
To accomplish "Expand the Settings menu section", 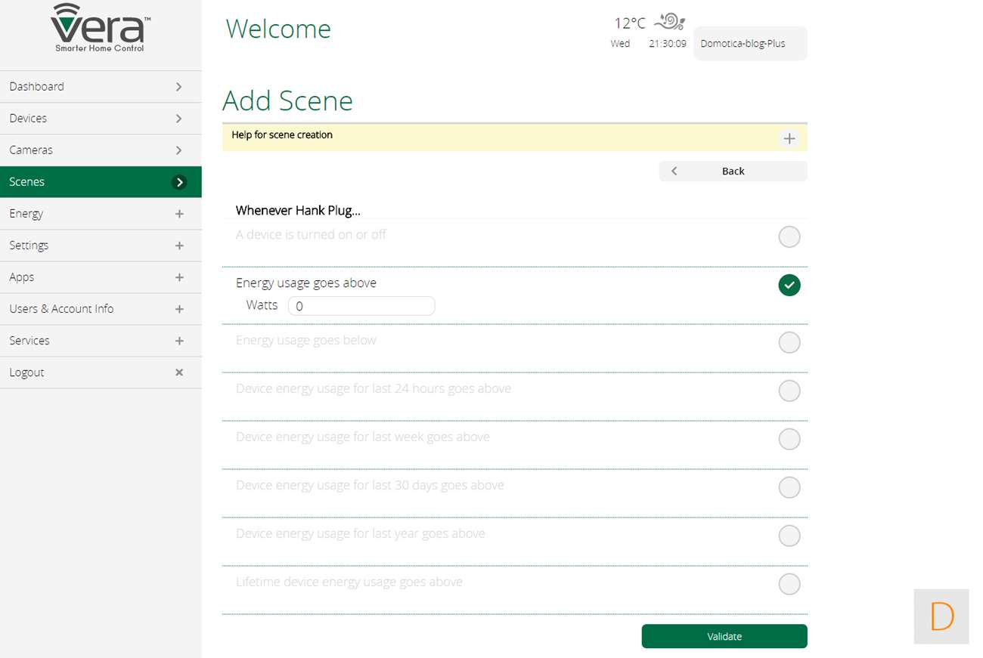I will pos(179,246).
